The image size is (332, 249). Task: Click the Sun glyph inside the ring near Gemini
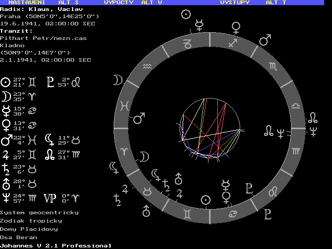click(x=205, y=200)
